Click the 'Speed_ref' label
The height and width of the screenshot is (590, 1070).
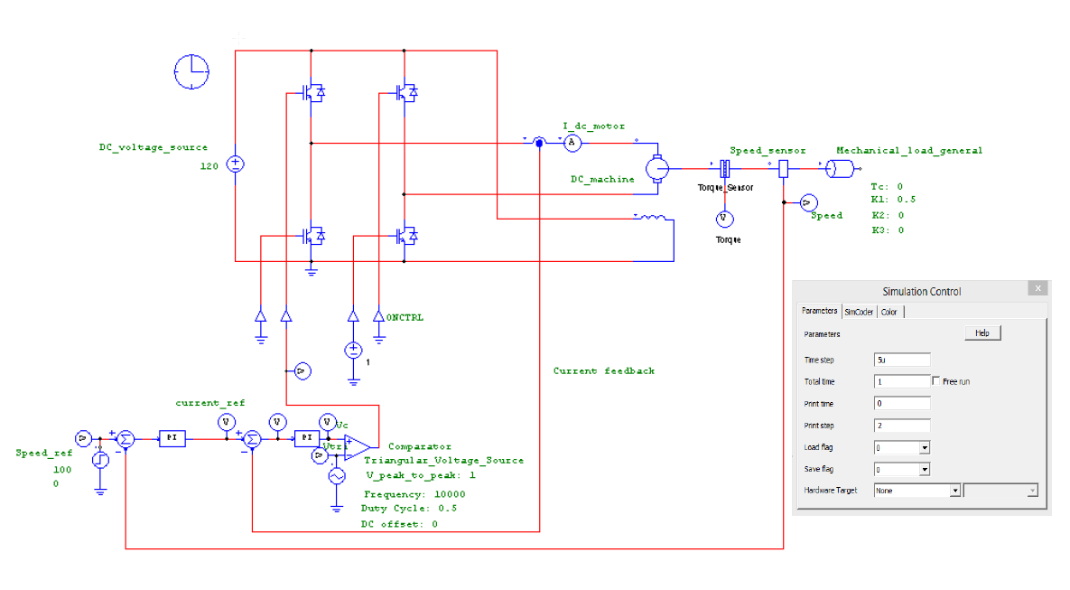[43, 453]
